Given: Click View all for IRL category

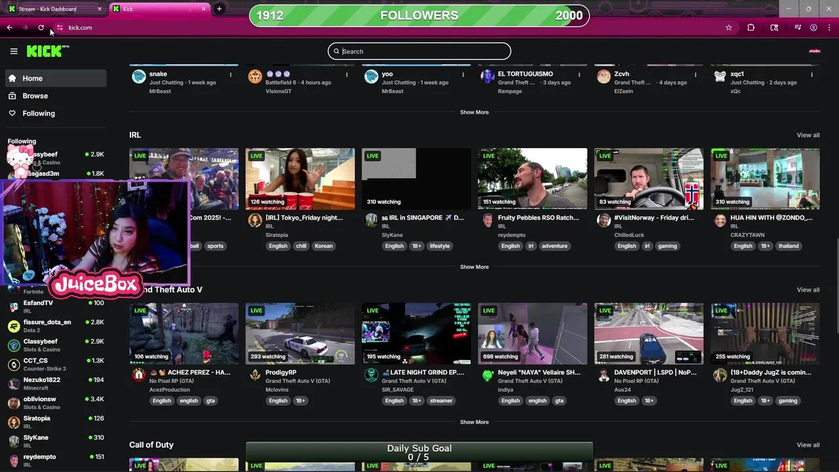Looking at the screenshot, I should coord(808,135).
